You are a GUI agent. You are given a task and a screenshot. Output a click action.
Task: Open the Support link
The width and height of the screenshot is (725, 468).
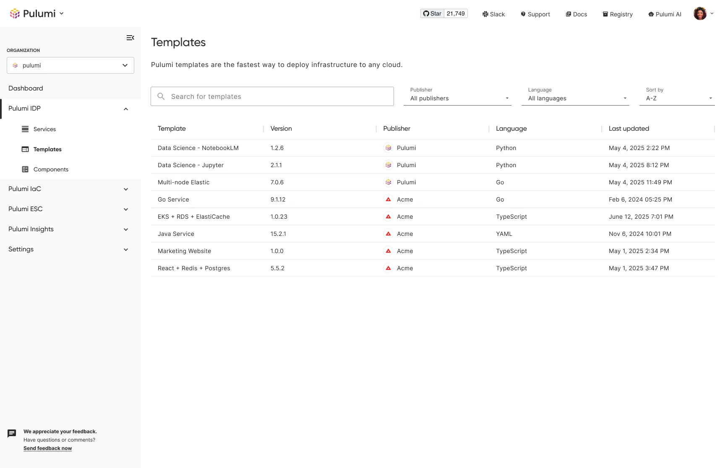coord(535,14)
